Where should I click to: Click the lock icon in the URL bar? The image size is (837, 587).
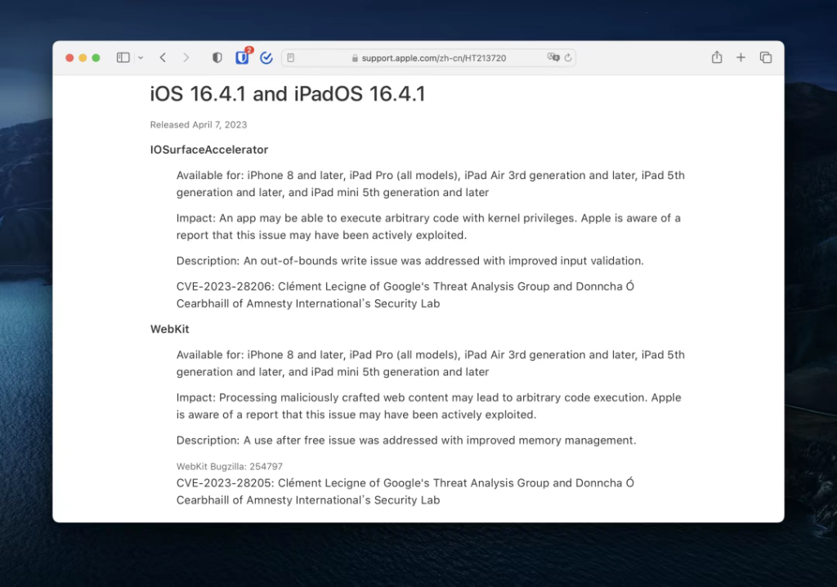click(355, 58)
